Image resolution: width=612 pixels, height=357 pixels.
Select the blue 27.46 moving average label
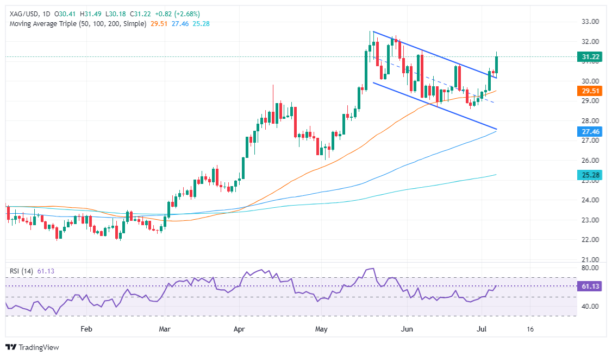[590, 132]
